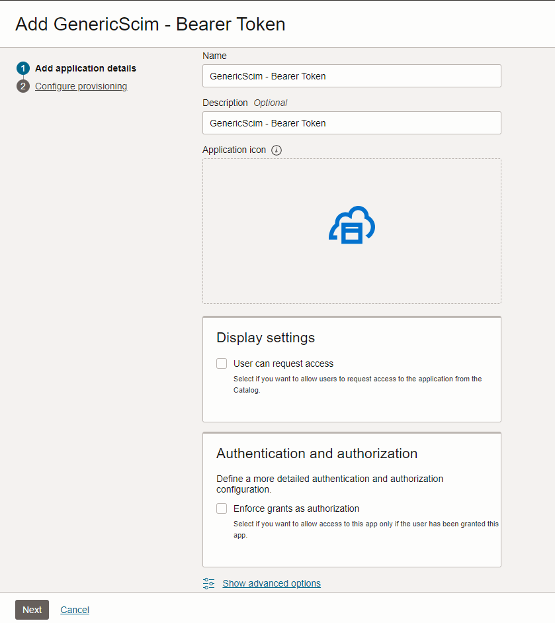Click inside the Description input field
This screenshot has width=555, height=623.
(x=351, y=123)
